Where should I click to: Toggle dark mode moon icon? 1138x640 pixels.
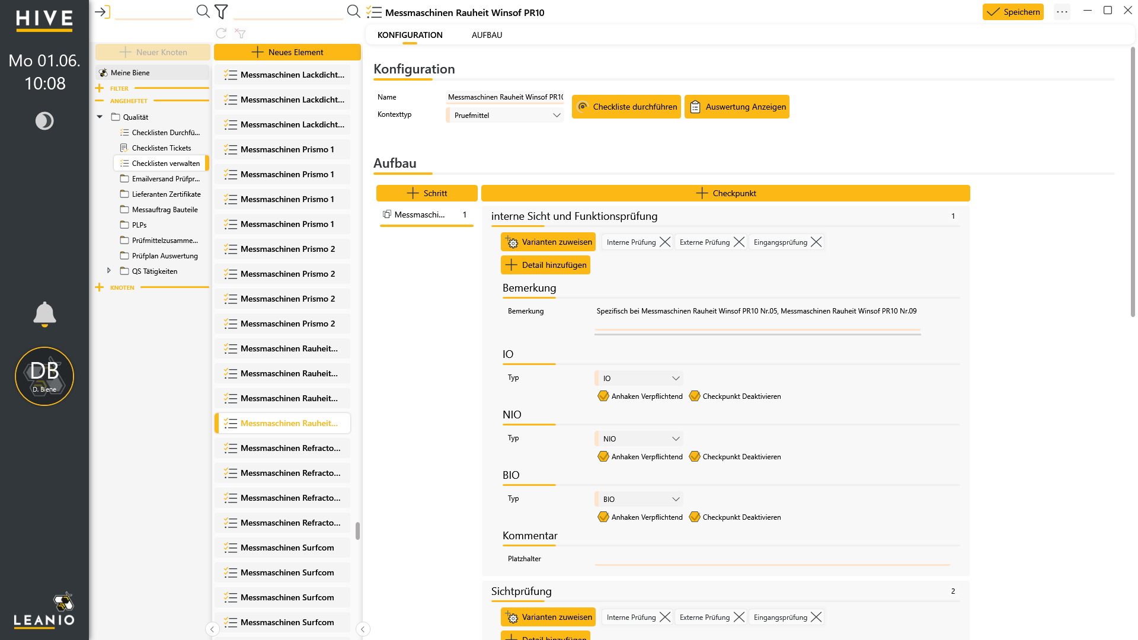tap(44, 121)
